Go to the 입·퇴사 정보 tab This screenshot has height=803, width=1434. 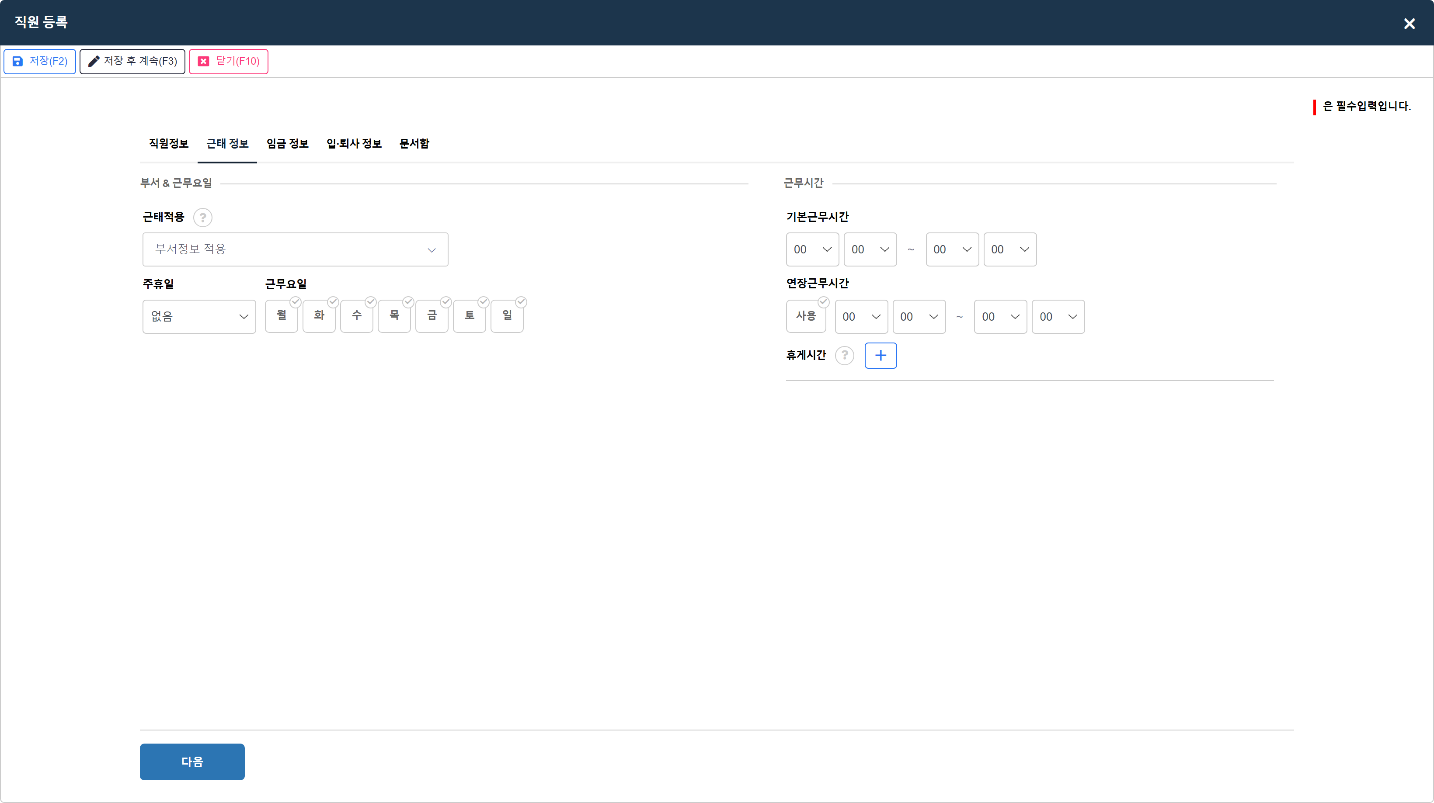(354, 143)
